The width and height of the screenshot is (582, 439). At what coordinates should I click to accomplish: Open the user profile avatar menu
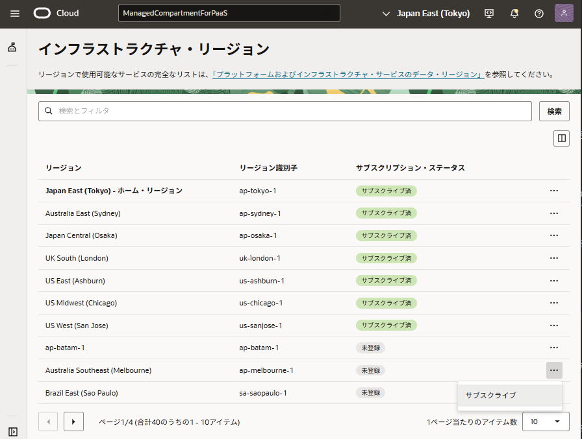564,14
